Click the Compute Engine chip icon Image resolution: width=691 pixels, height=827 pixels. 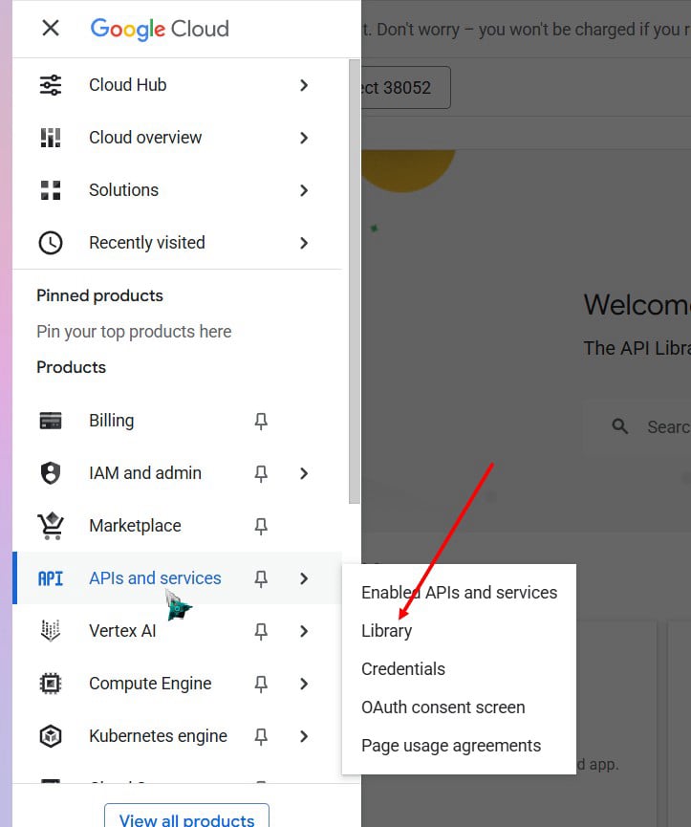tap(51, 684)
